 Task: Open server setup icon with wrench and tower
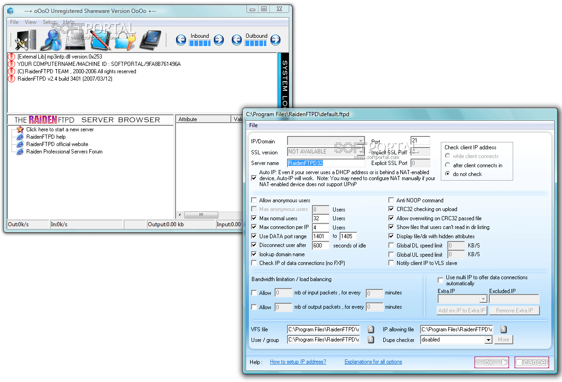(26, 40)
